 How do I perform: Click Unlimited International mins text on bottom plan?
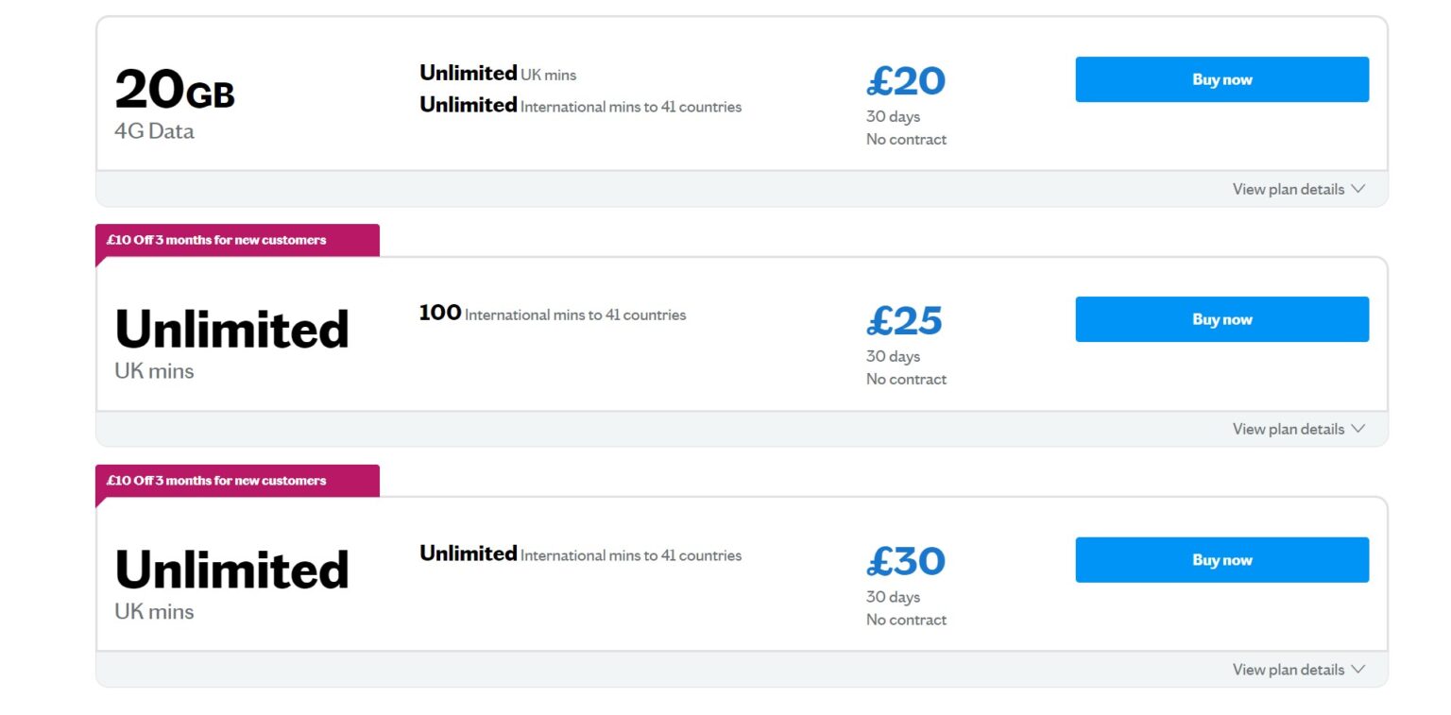click(x=580, y=555)
